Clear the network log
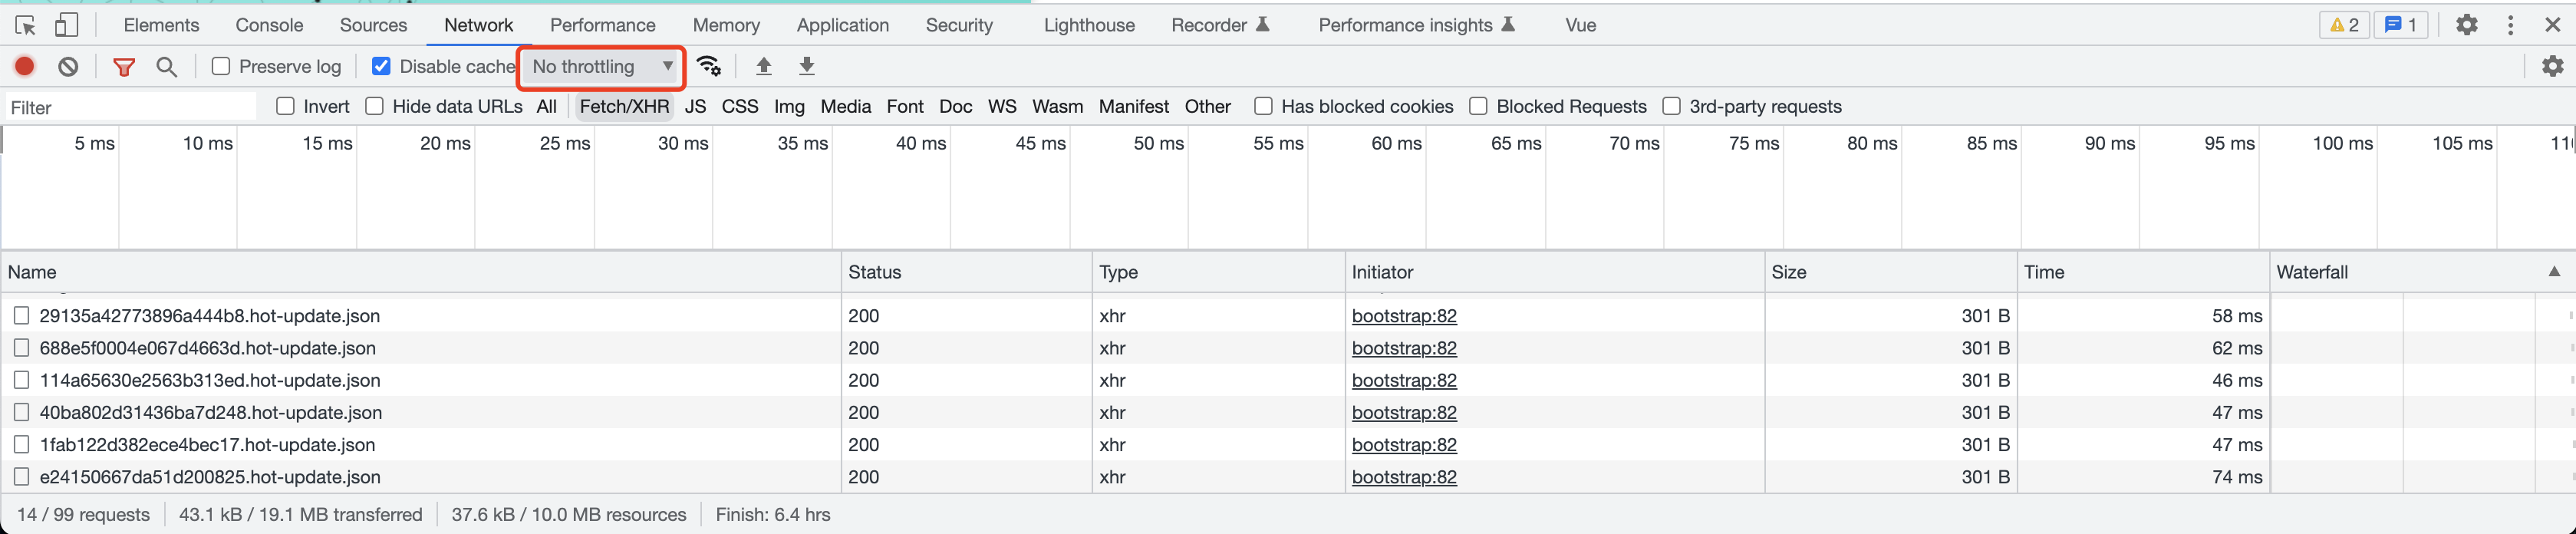 tap(68, 67)
